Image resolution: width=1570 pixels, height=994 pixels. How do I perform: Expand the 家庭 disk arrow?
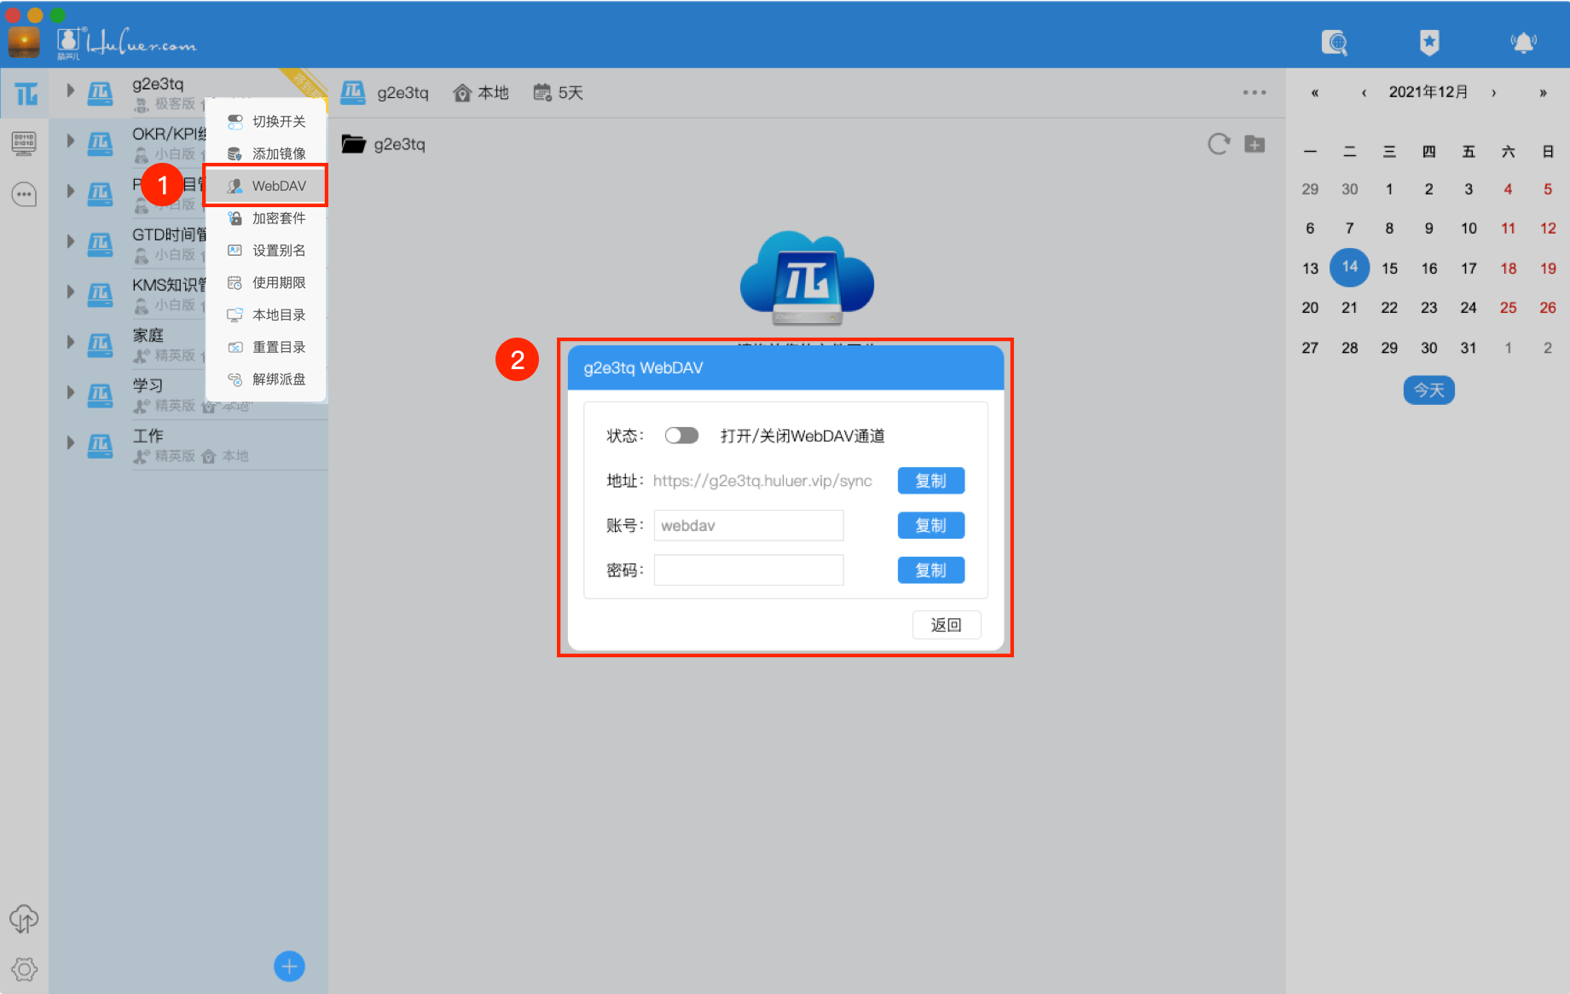coord(70,342)
